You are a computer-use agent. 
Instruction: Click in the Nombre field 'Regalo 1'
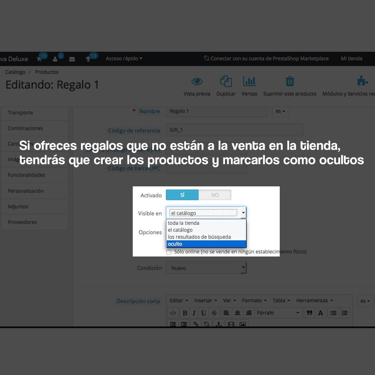pos(217,111)
